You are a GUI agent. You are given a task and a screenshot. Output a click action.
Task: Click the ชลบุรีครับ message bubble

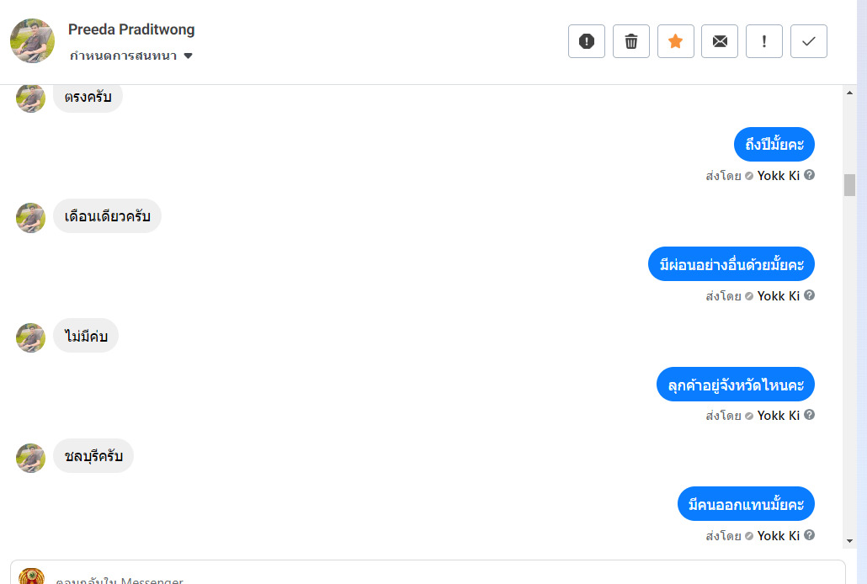[x=93, y=456]
